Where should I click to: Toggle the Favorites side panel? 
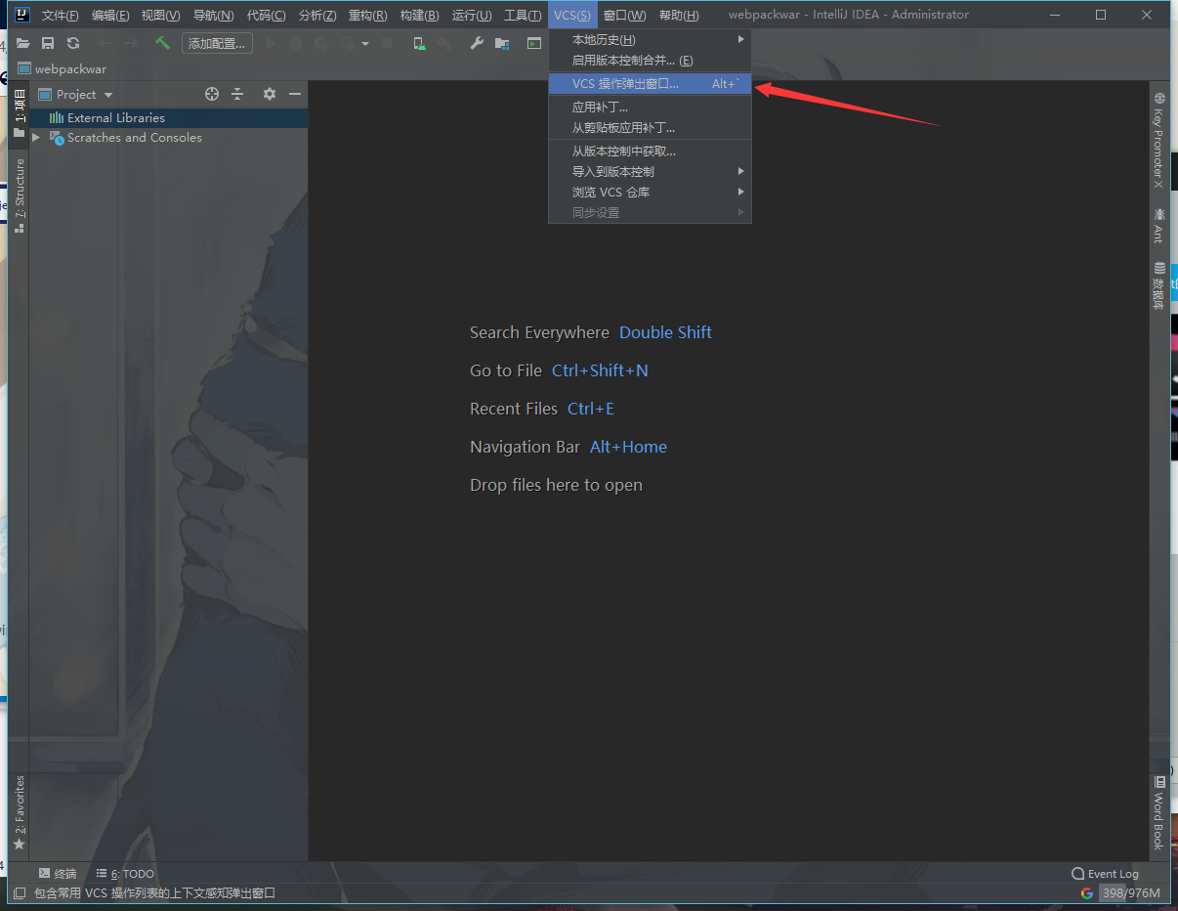[x=20, y=811]
